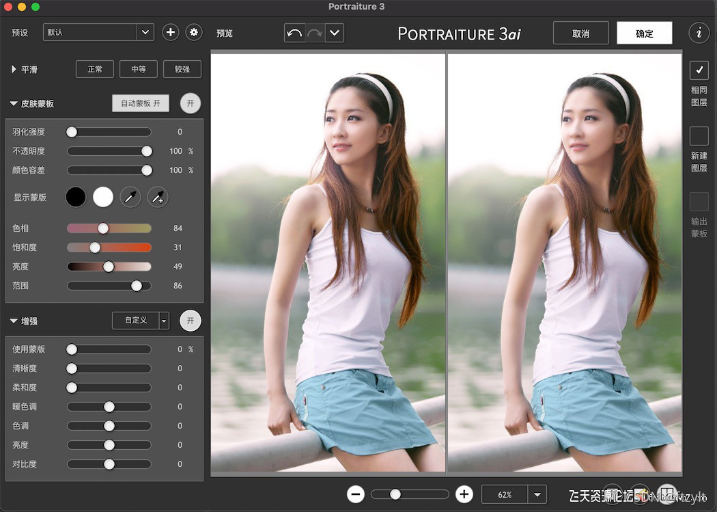This screenshot has height=512, width=717.
Task: Click the 显示蒙版 label
Action: pyautogui.click(x=30, y=198)
